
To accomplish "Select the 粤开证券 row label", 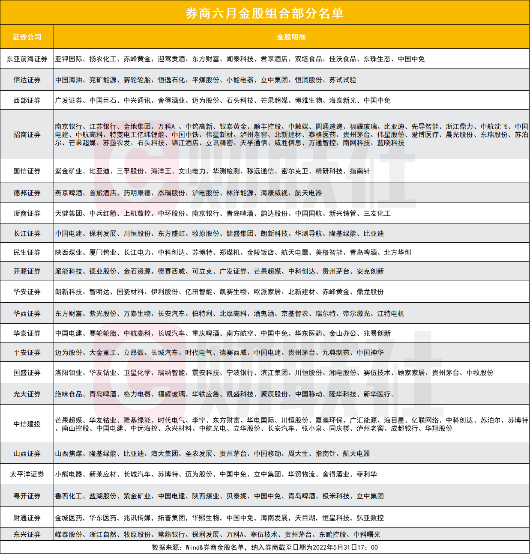I will tap(27, 496).
